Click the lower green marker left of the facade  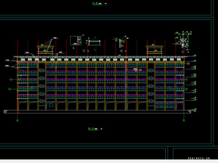click(x=10, y=89)
